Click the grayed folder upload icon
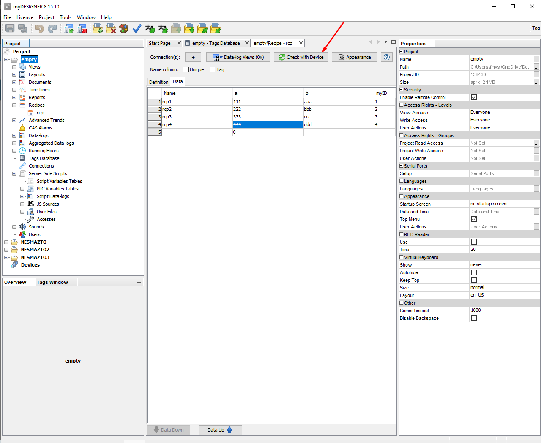 coord(176,28)
